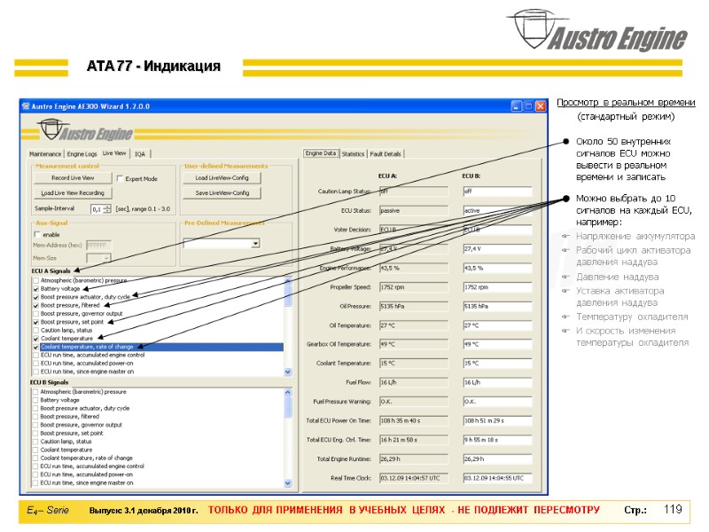Click the Sample-Interval spinner arrows
Screen dimensions: 709x532
(107, 209)
